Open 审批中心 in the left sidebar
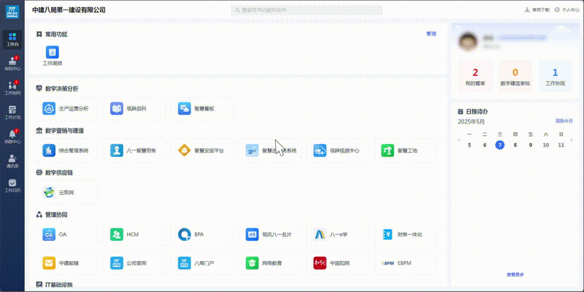 pyautogui.click(x=12, y=63)
